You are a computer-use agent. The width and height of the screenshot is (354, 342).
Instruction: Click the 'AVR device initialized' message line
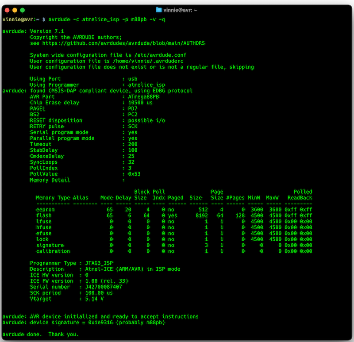point(100,317)
